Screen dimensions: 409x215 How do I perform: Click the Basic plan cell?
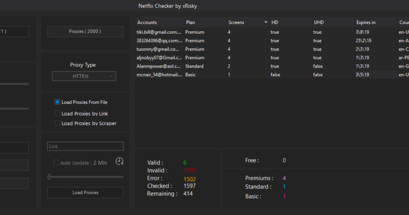205,75
